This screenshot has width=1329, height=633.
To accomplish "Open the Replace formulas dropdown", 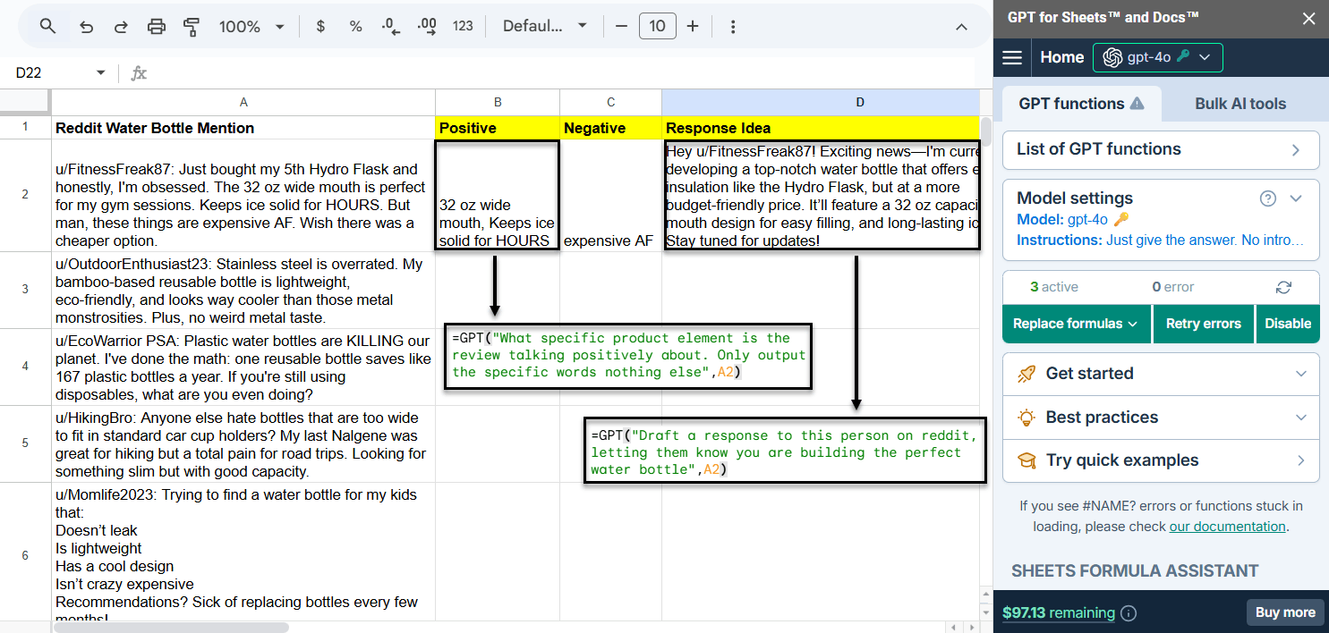I will click(x=1075, y=324).
